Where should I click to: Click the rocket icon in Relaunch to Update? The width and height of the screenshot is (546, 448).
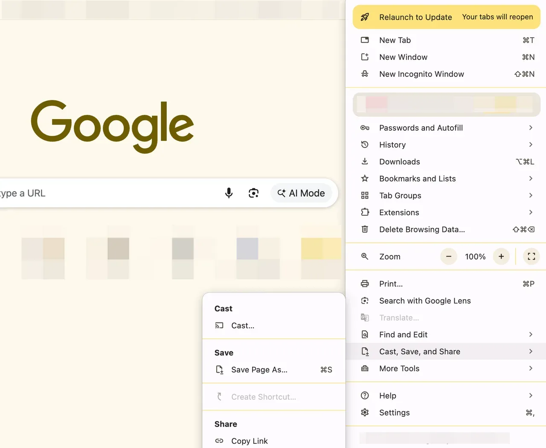coord(365,17)
